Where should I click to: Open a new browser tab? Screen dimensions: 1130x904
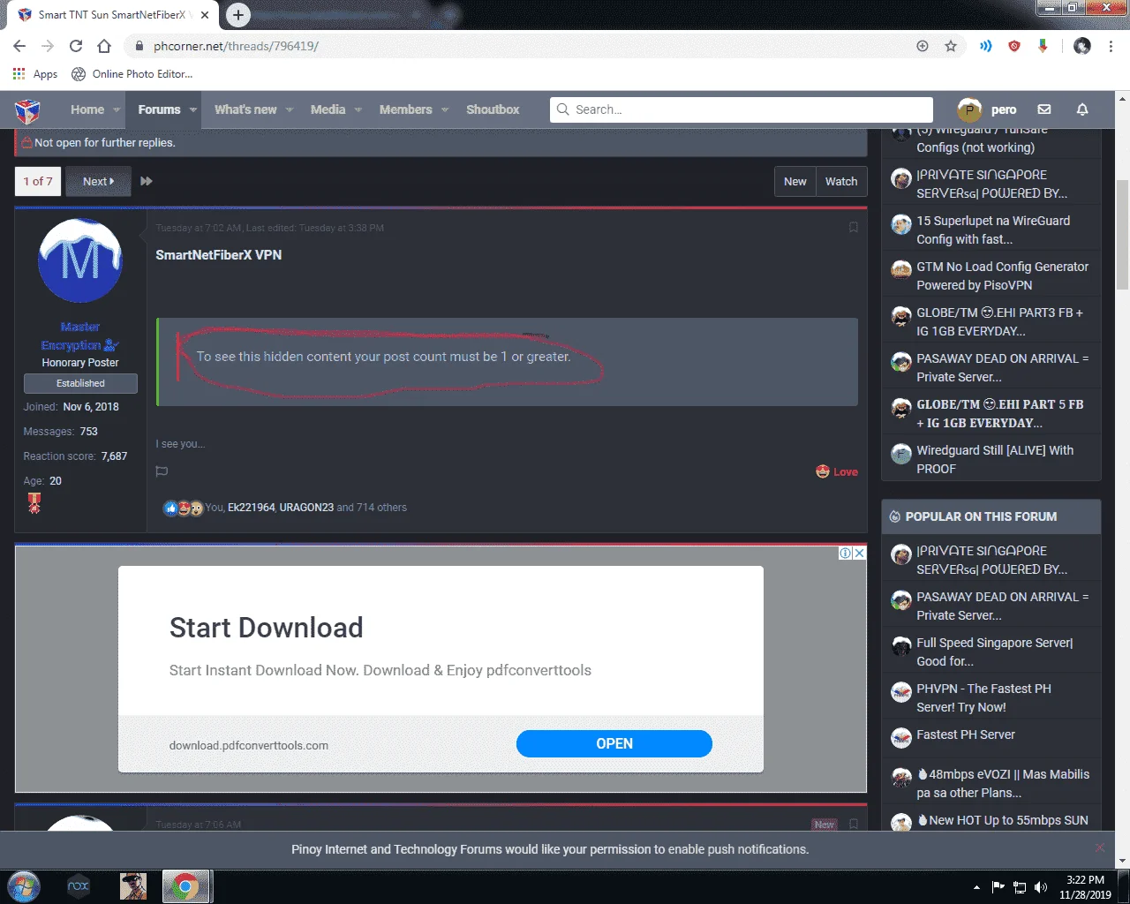(x=237, y=14)
